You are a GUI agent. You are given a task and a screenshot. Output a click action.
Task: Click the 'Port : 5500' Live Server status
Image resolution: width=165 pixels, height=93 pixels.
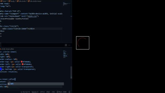click(62, 92)
